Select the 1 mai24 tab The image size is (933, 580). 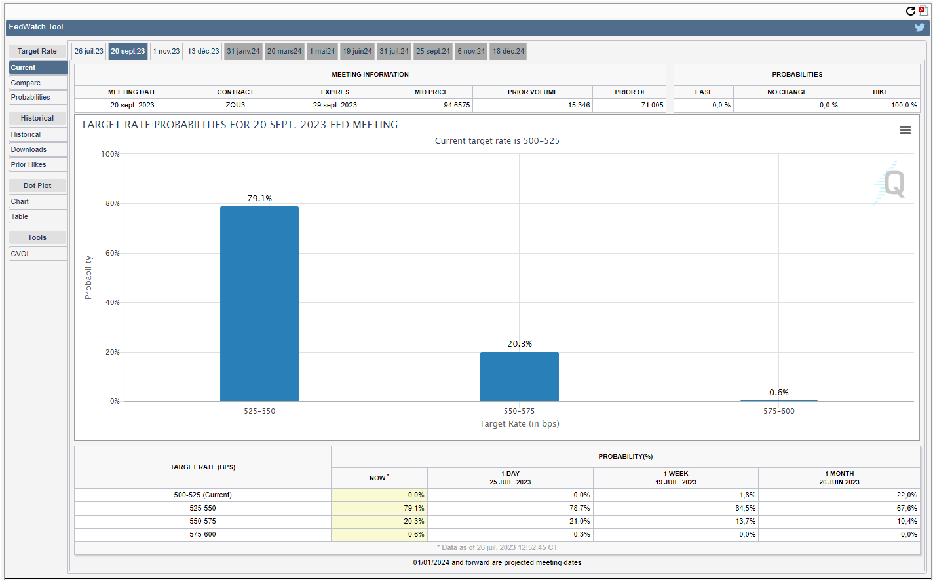tap(322, 51)
